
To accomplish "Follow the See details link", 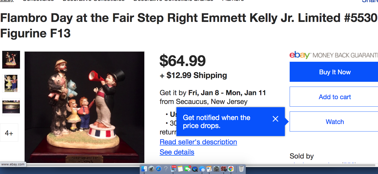I will tap(177, 152).
